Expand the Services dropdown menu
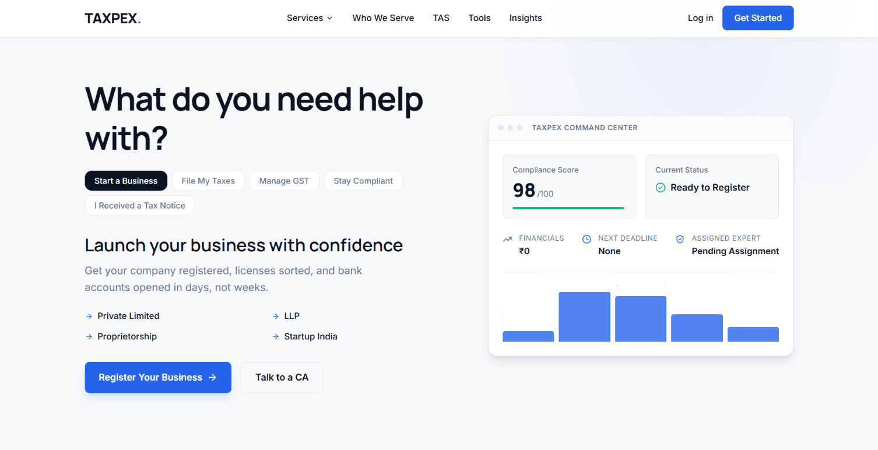 pos(310,18)
